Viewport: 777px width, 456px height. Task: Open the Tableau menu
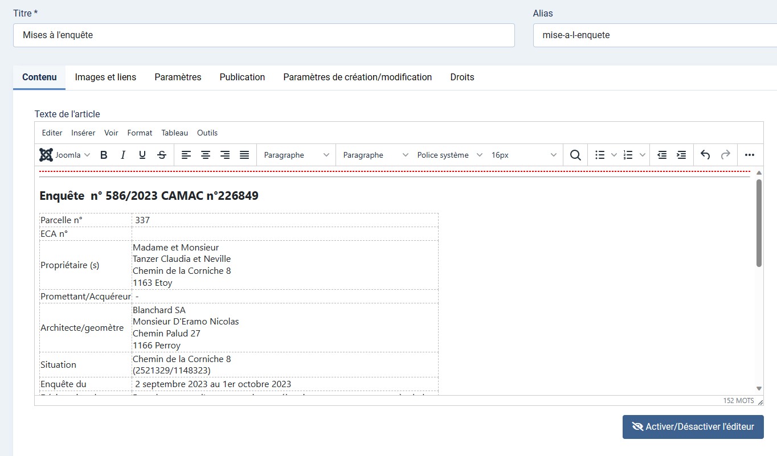(174, 133)
